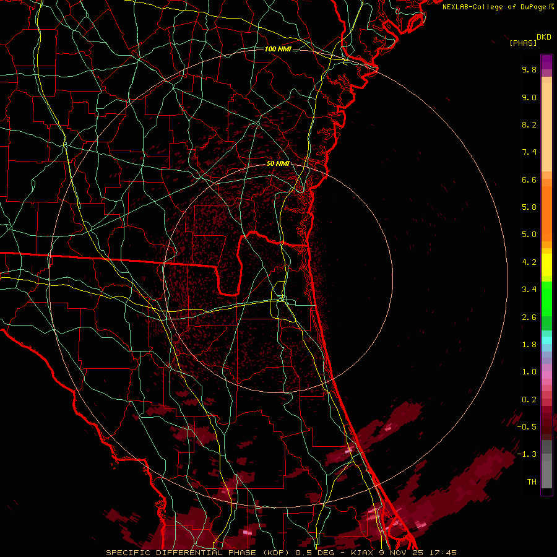
Task: Select the -0.5 value on the scale
Action: 527,427
